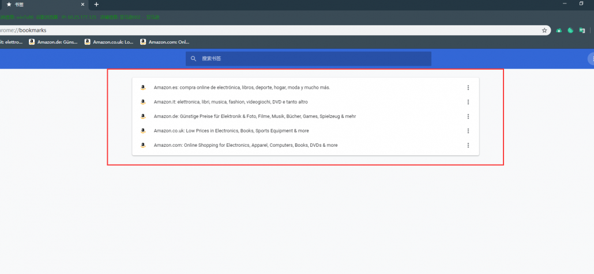Select the Amazon.it elettronica bookmark row
The width and height of the screenshot is (594, 274).
[x=305, y=102]
